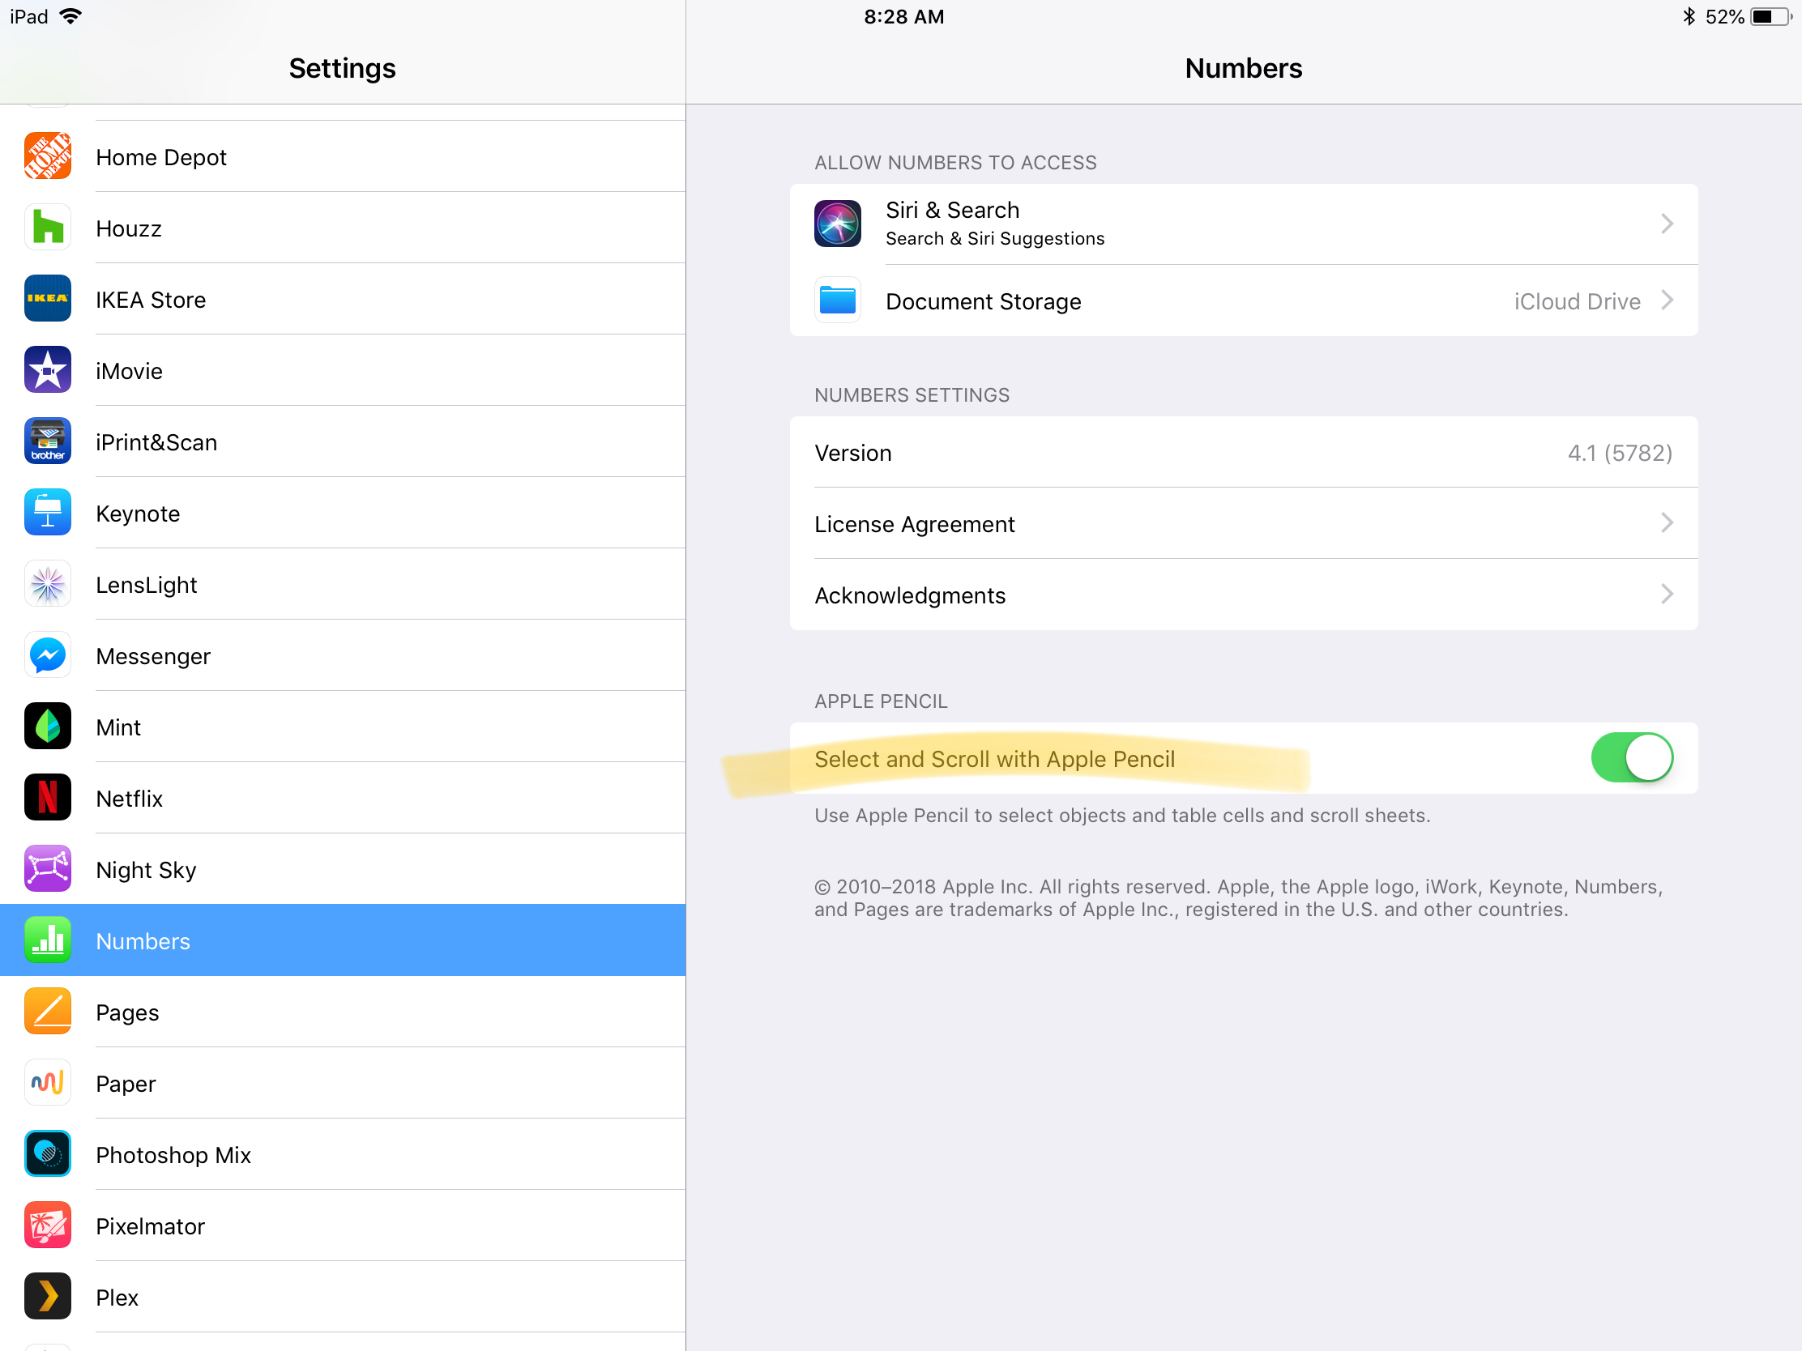Tap the Photoshop Mix icon
This screenshot has height=1351, width=1802.
[x=47, y=1153]
